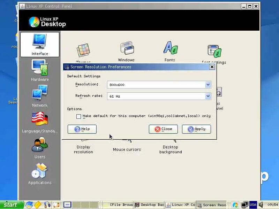Enable Make default for this computer checkbox
This screenshot has height=209, width=279.
(79, 116)
